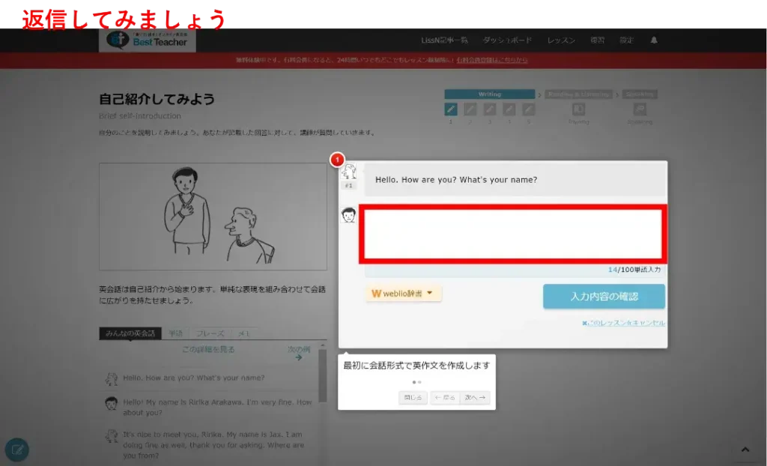
Task: Click the 閉じる button in the tooltip
Action: click(413, 398)
